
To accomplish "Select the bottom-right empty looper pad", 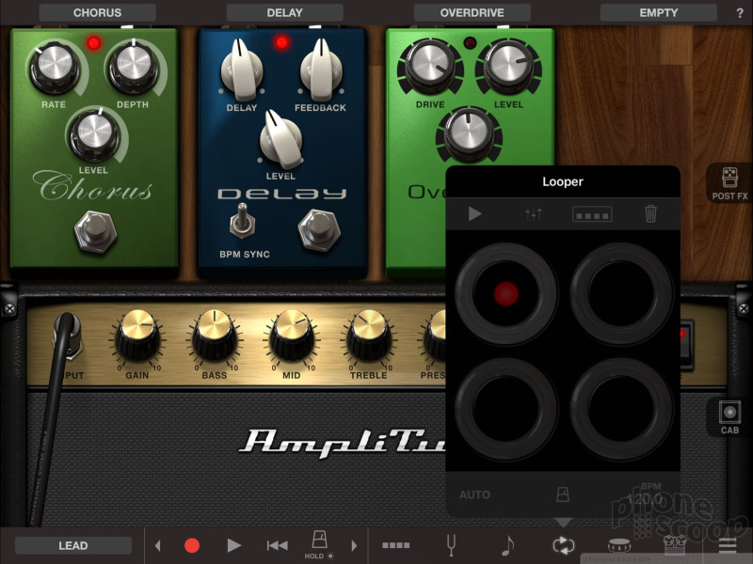I will click(621, 409).
